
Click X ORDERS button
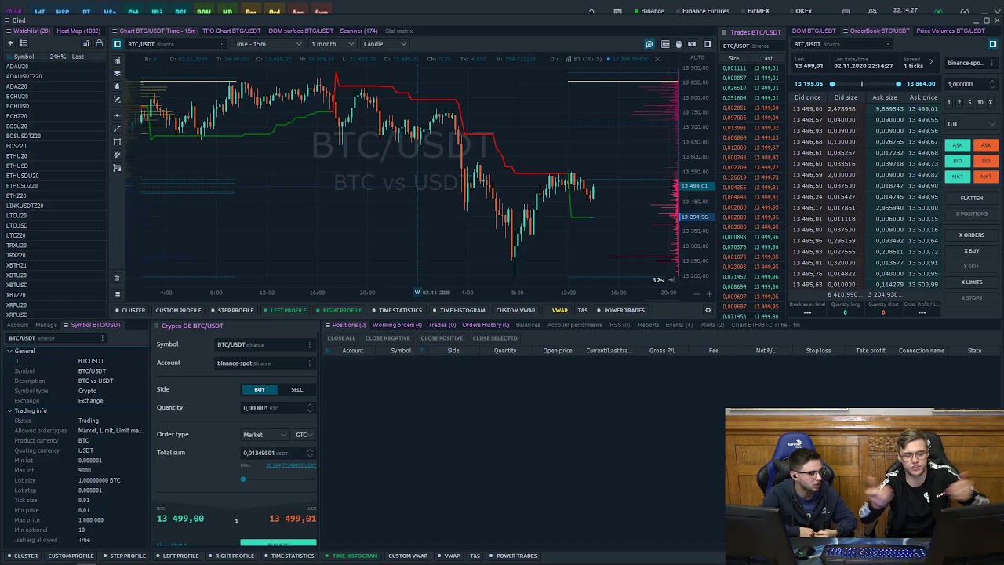point(971,235)
